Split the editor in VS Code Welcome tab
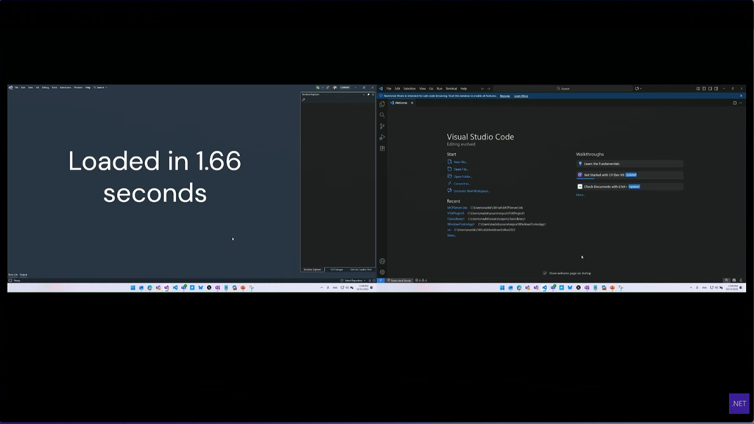The height and width of the screenshot is (424, 754). point(735,103)
